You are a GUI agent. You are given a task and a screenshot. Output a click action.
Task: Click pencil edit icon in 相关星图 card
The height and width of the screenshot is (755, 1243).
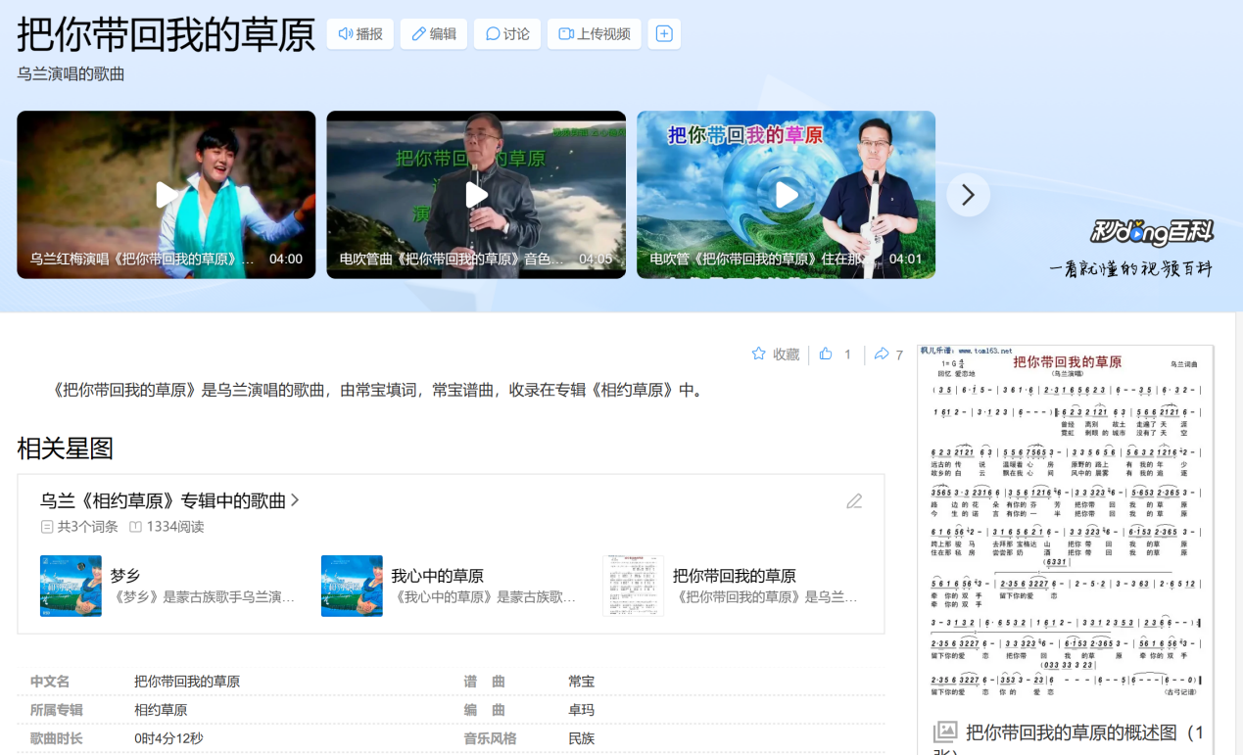pyautogui.click(x=854, y=501)
